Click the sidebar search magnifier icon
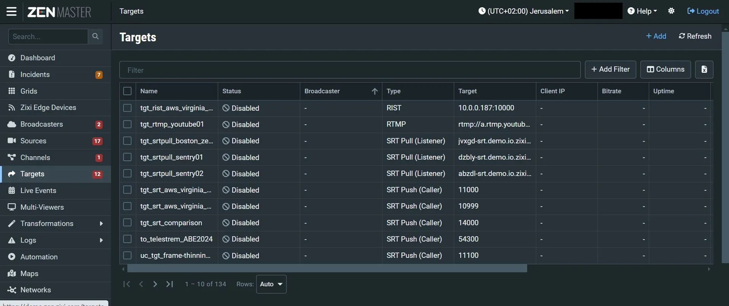The image size is (729, 306). pyautogui.click(x=95, y=36)
